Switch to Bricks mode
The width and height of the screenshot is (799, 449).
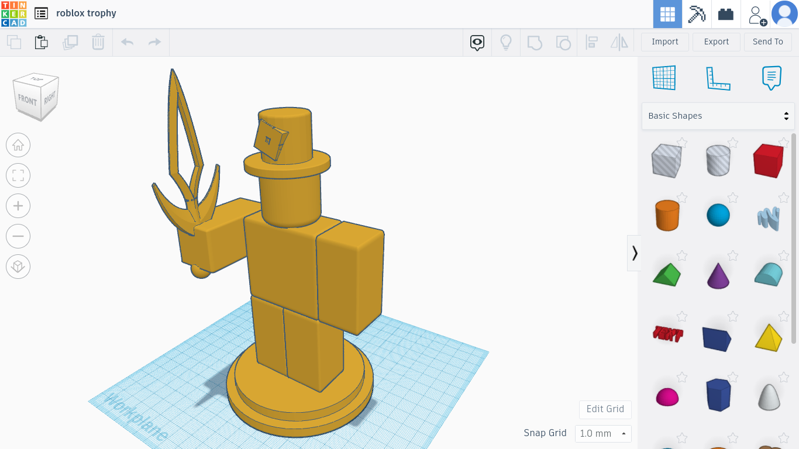point(726,14)
